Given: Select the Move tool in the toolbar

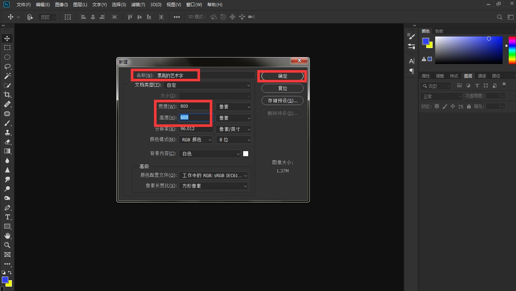Looking at the screenshot, I should [7, 38].
